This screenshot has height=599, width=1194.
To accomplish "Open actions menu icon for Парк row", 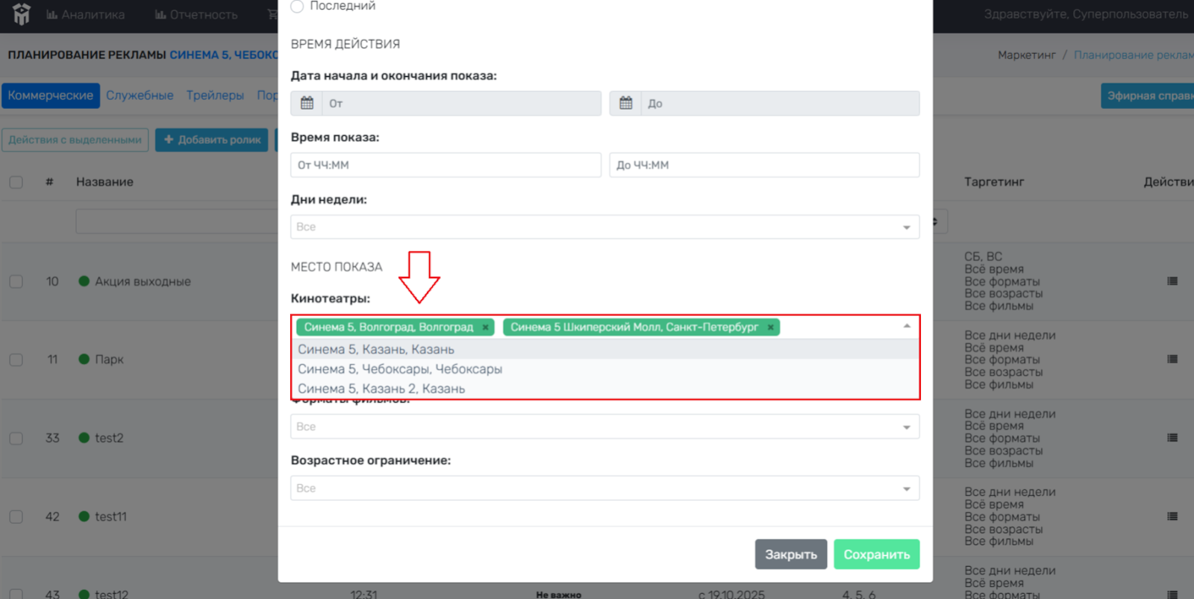I will 1172,360.
